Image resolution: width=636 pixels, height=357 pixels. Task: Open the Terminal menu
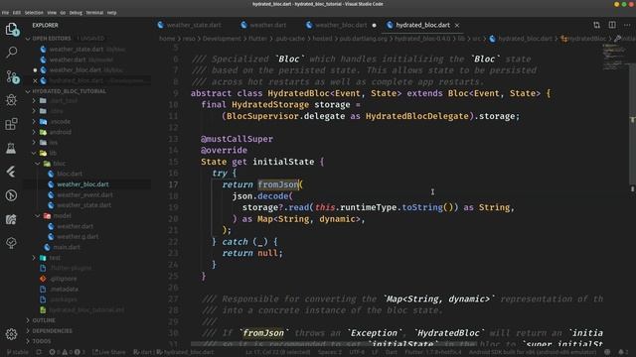tap(94, 13)
